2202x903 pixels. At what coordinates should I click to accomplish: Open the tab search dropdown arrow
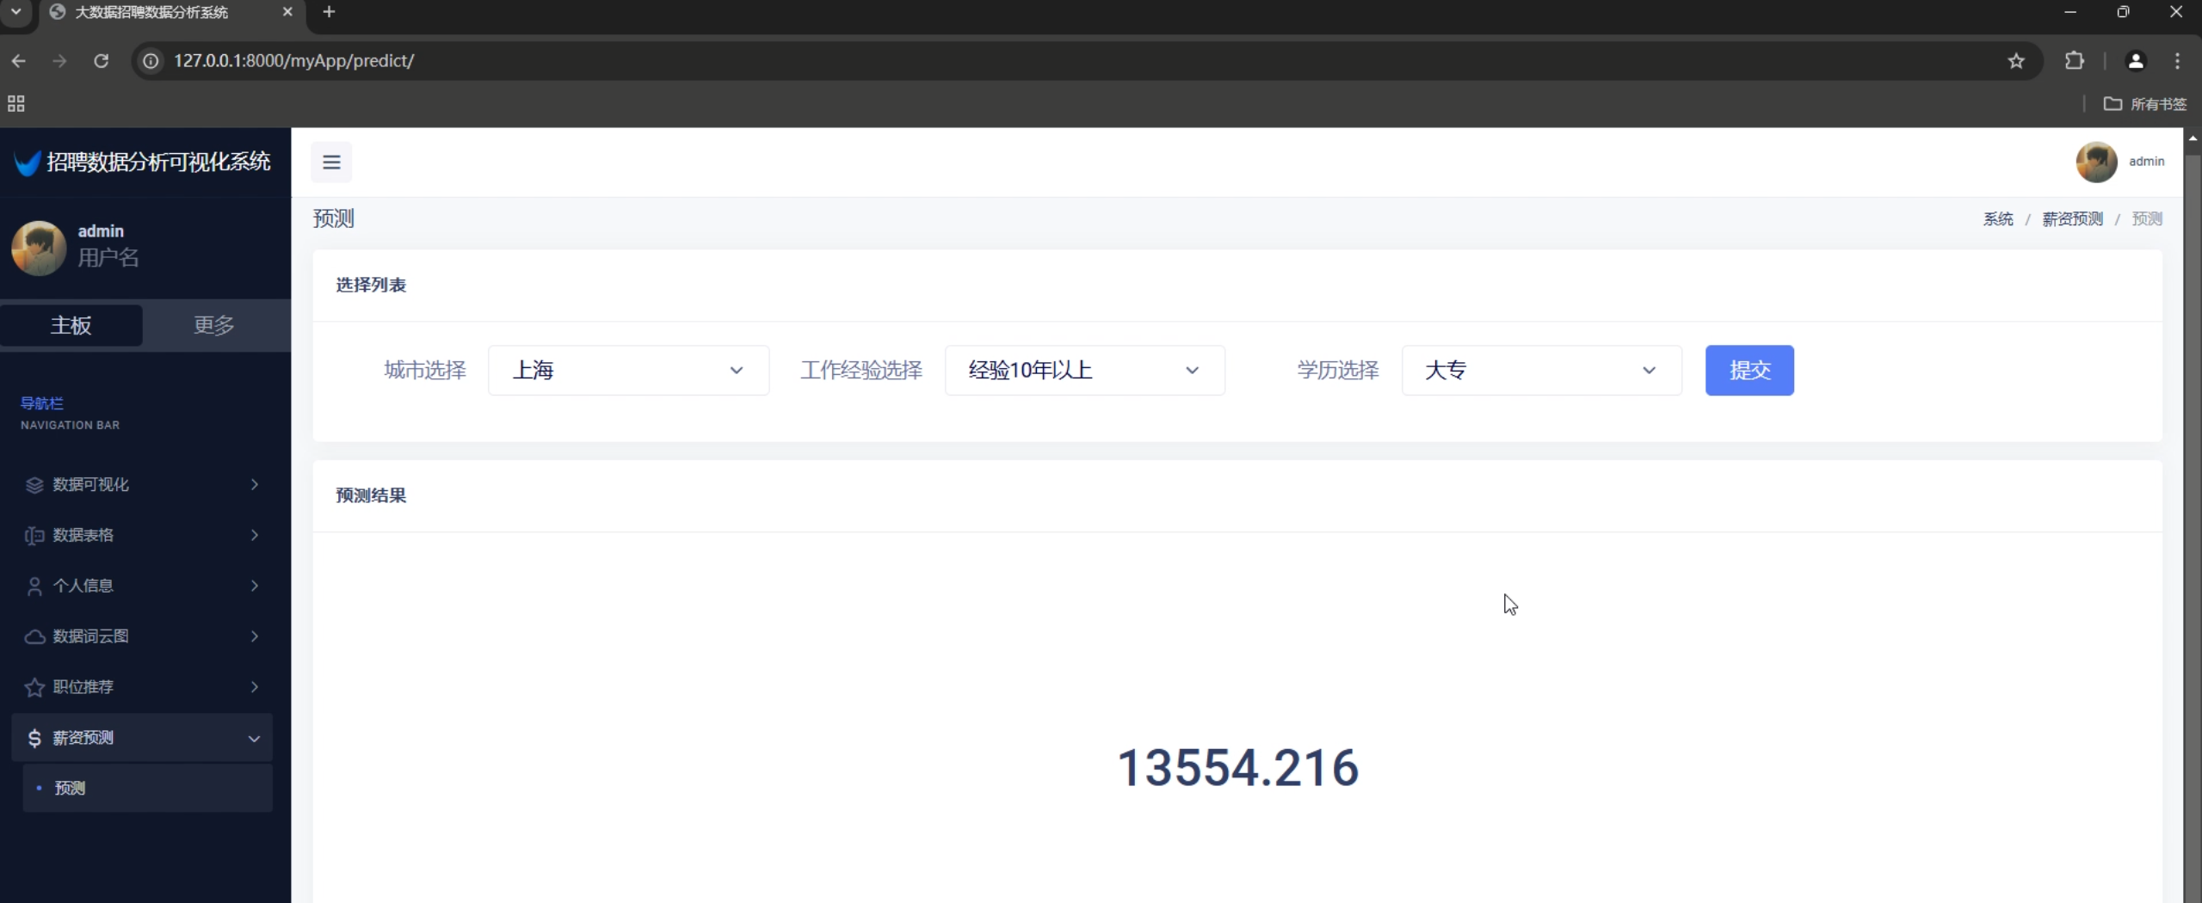[x=15, y=12]
